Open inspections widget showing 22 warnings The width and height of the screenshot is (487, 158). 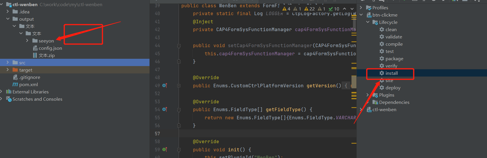(x=310, y=9)
